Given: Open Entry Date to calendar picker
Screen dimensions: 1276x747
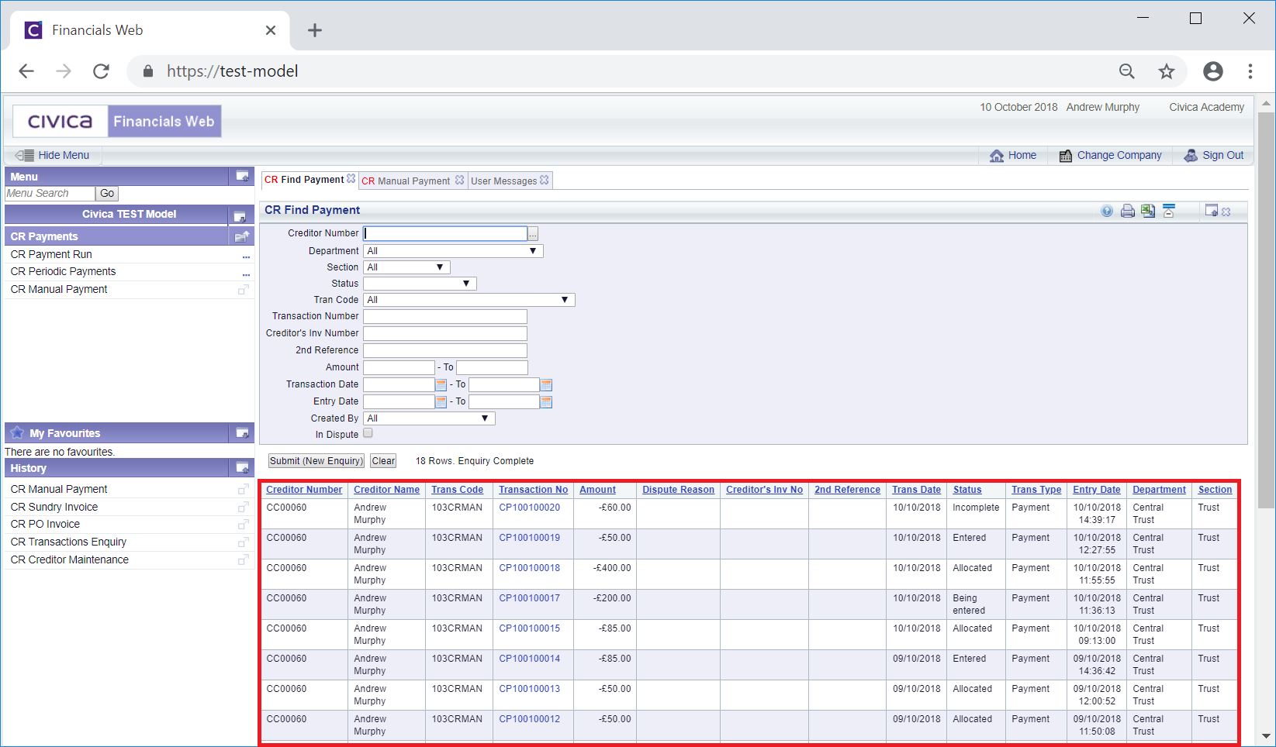Looking at the screenshot, I should [x=546, y=401].
